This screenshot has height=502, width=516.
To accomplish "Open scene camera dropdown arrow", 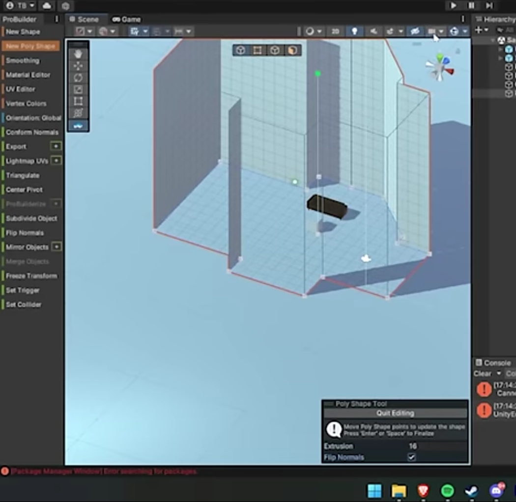I will click(441, 31).
